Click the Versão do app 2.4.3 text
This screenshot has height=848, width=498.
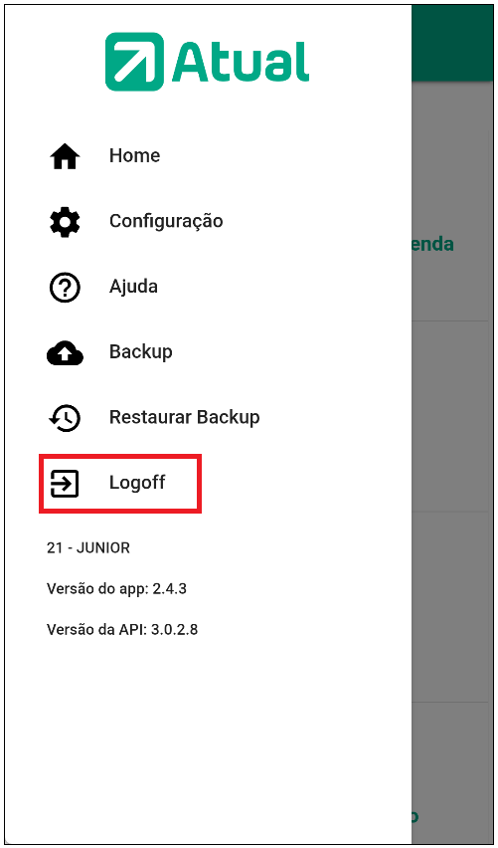pyautogui.click(x=116, y=588)
